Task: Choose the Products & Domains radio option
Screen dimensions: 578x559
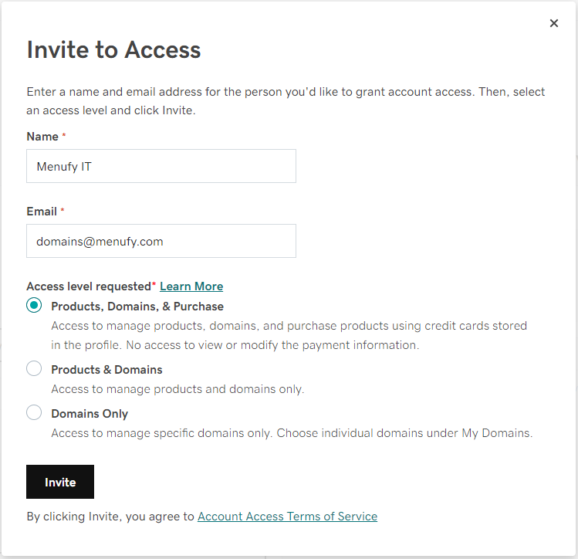Action: click(x=34, y=368)
